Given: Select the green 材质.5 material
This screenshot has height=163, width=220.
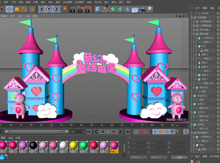Looking at the screenshot, I should coord(84,147).
